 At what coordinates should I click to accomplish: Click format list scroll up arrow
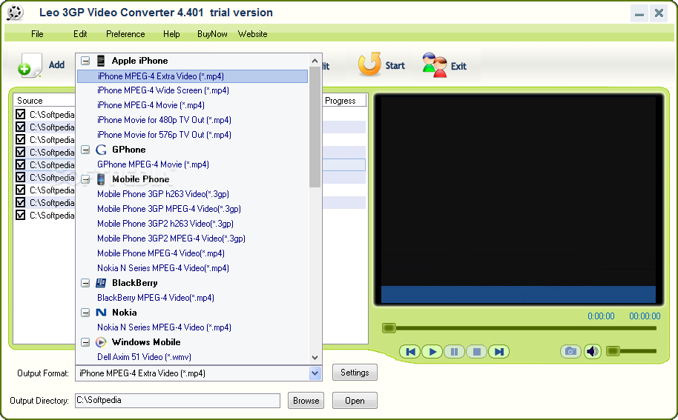315,61
